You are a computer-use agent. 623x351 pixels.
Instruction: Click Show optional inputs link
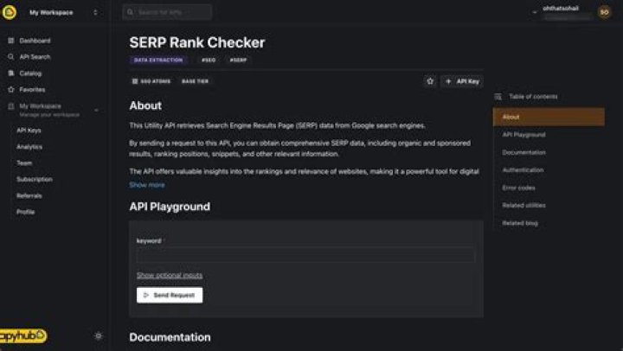coord(170,275)
